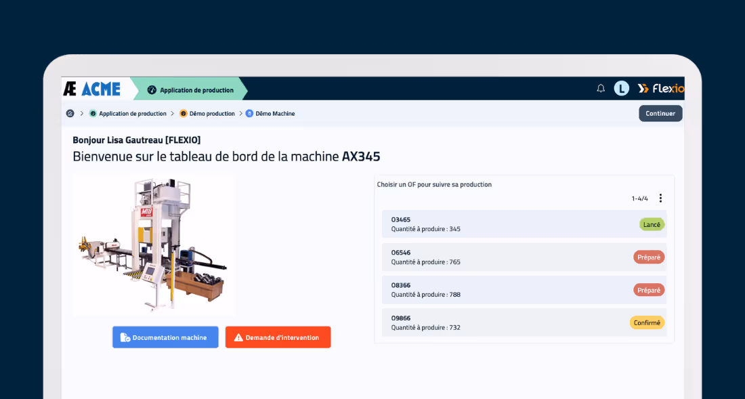Click the 1-4/4 pagination text

coord(639,198)
